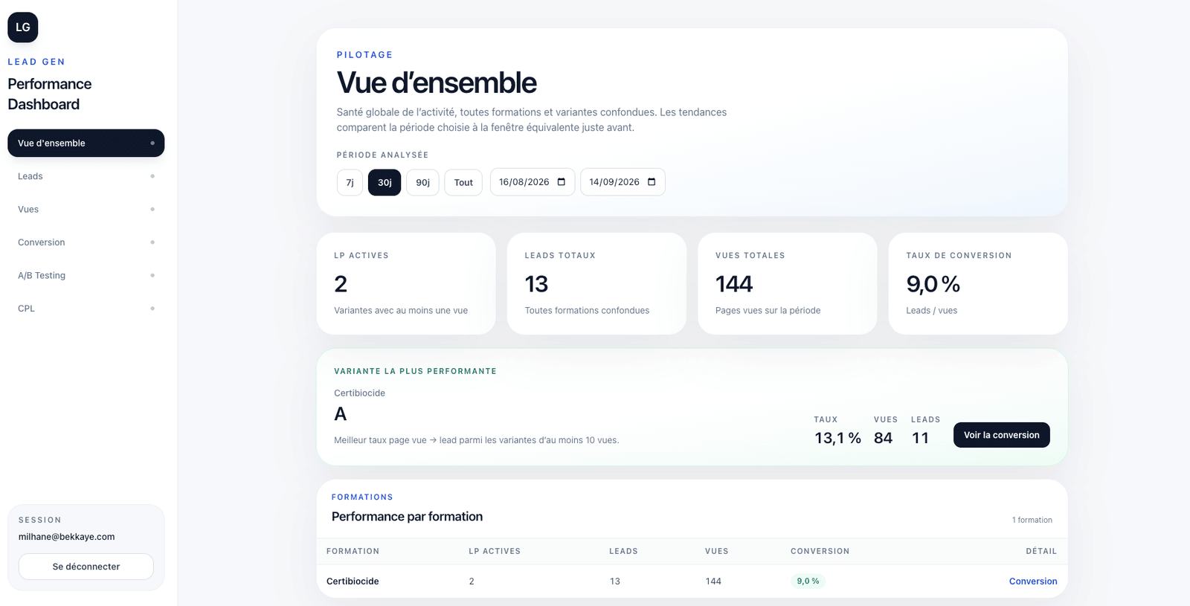This screenshot has height=606, width=1190.
Task: Click the Voir la conversion button
Action: pos(1001,435)
